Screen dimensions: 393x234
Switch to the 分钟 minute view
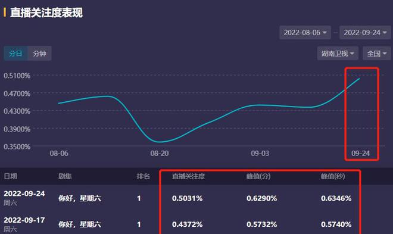tap(40, 54)
